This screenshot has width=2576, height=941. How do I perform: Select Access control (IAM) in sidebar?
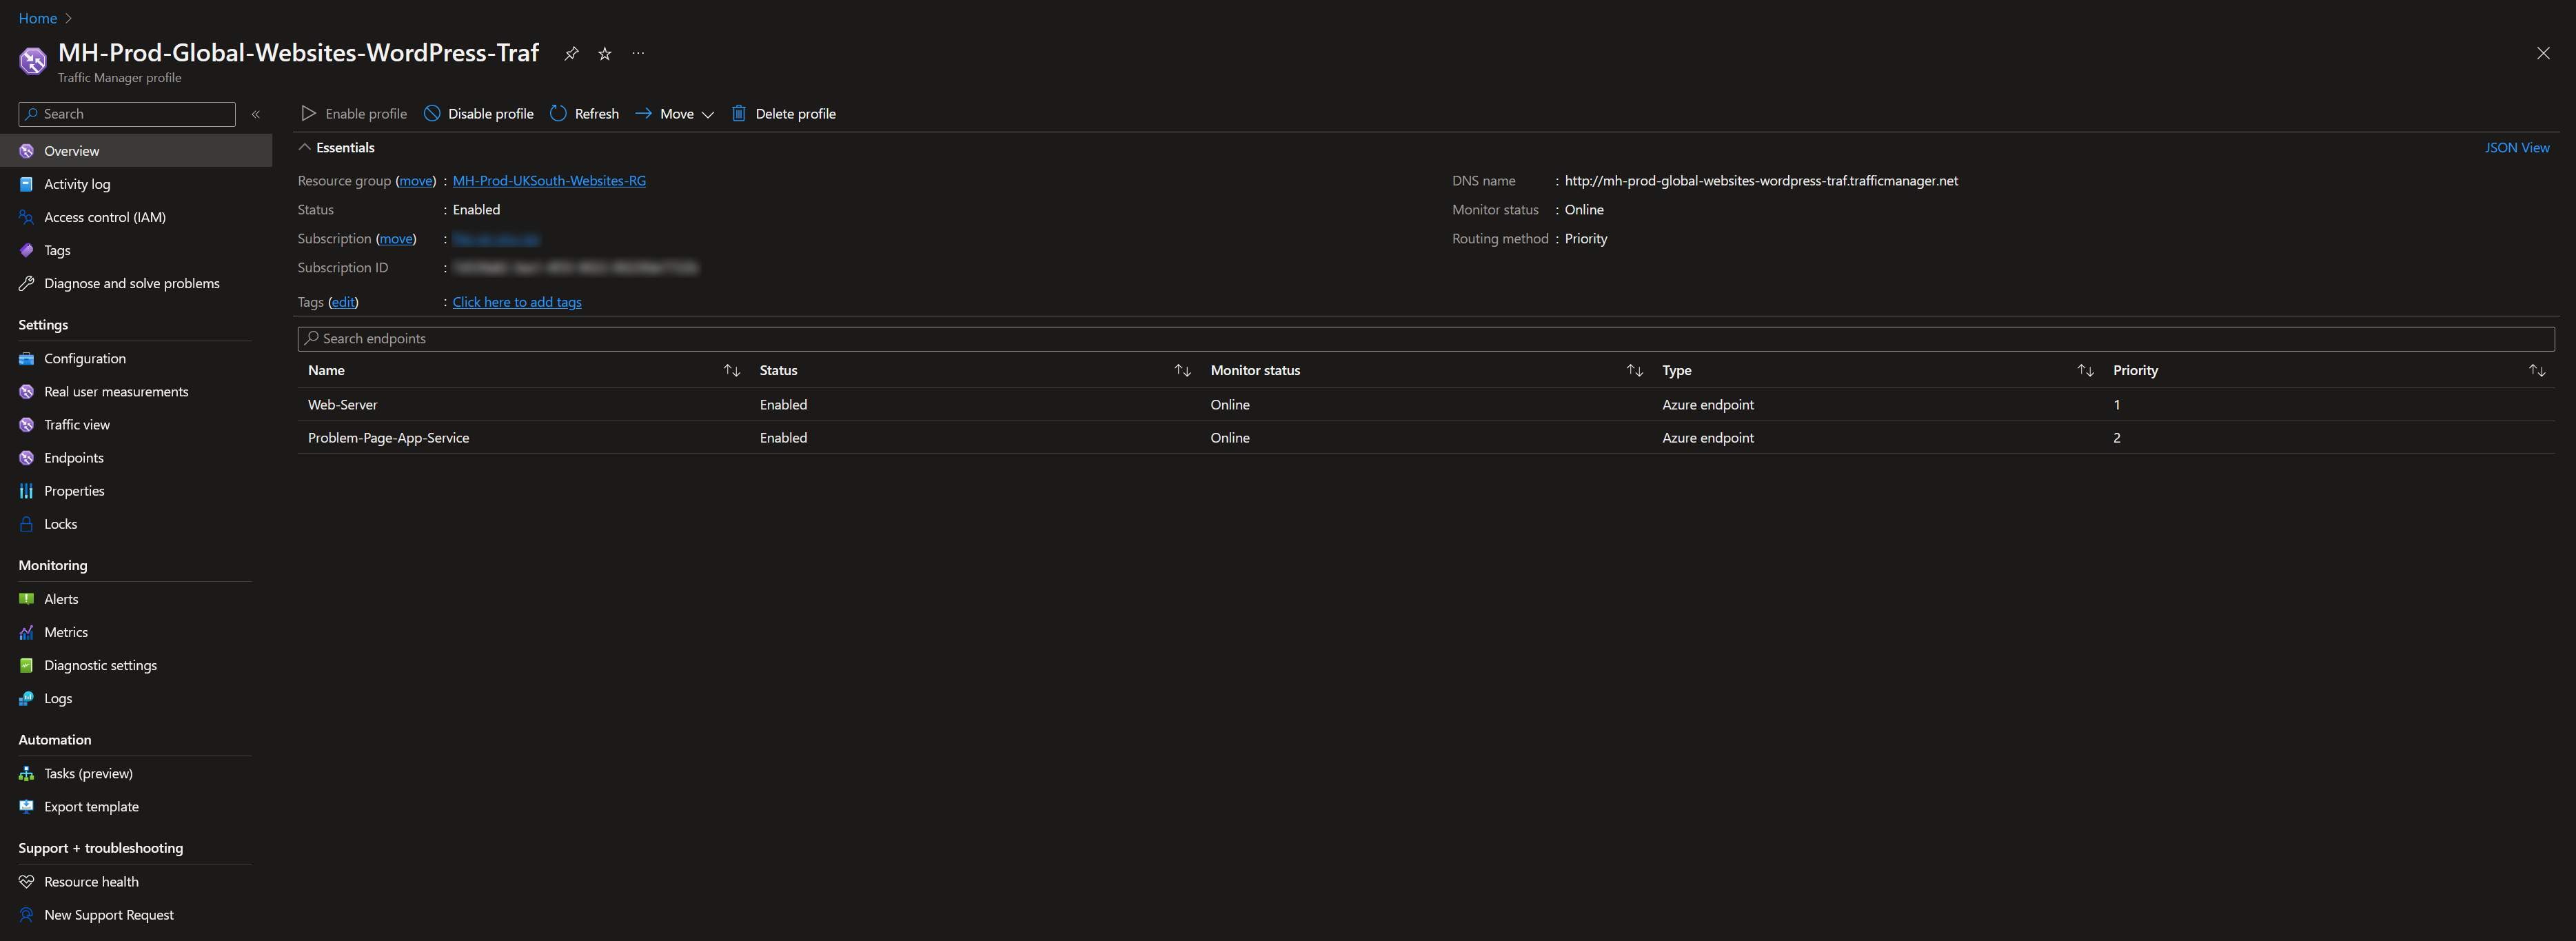[105, 217]
